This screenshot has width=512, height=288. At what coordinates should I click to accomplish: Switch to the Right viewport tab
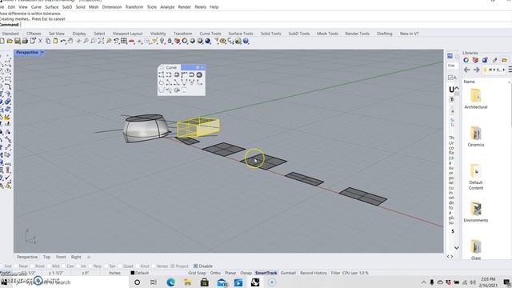(x=76, y=258)
